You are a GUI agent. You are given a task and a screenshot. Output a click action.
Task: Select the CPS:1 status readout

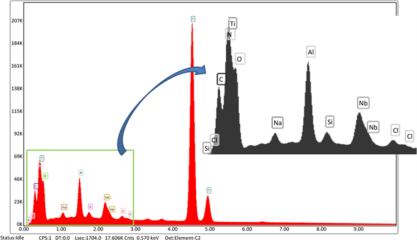click(45, 238)
